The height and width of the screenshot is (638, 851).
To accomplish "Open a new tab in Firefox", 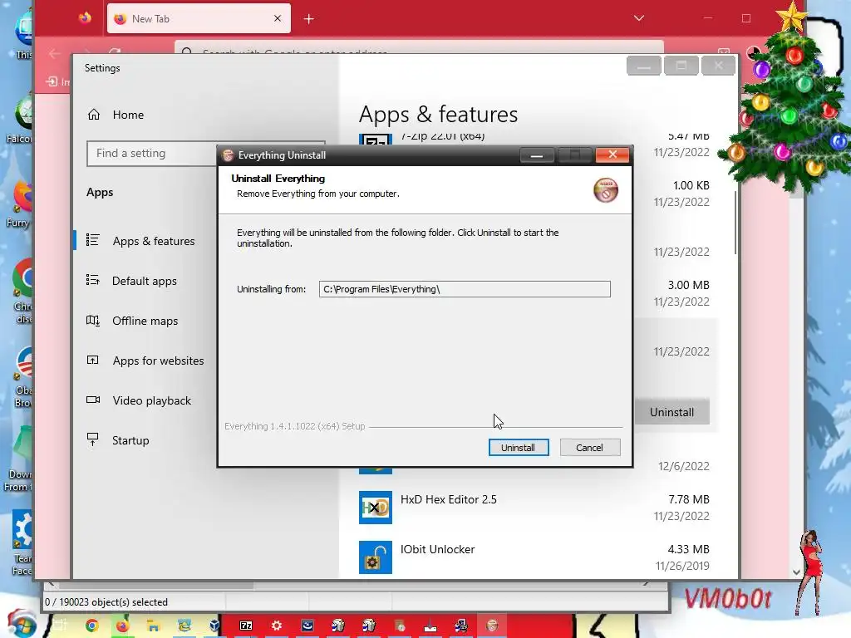I will point(309,19).
